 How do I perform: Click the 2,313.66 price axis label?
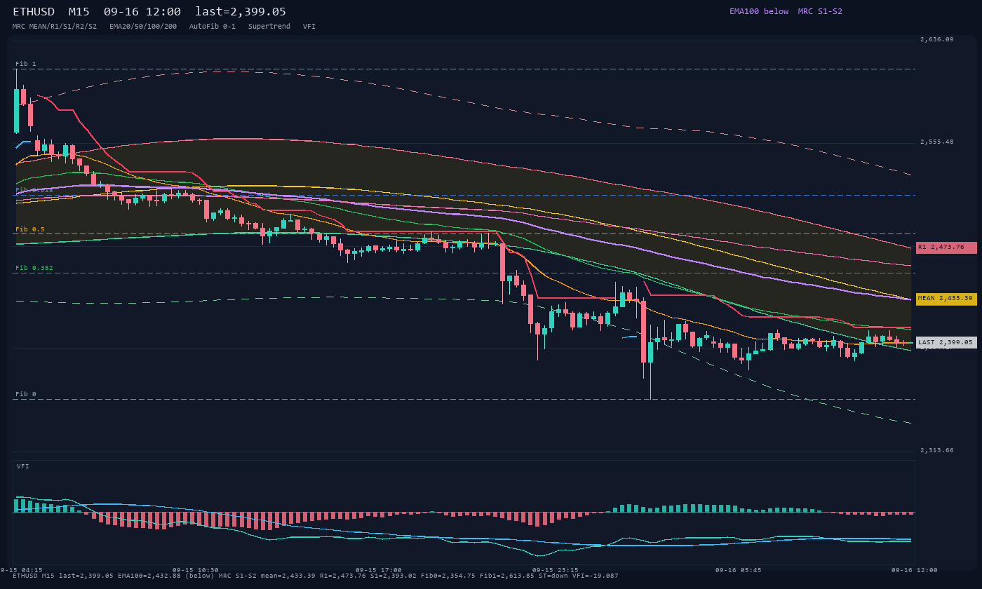937,450
